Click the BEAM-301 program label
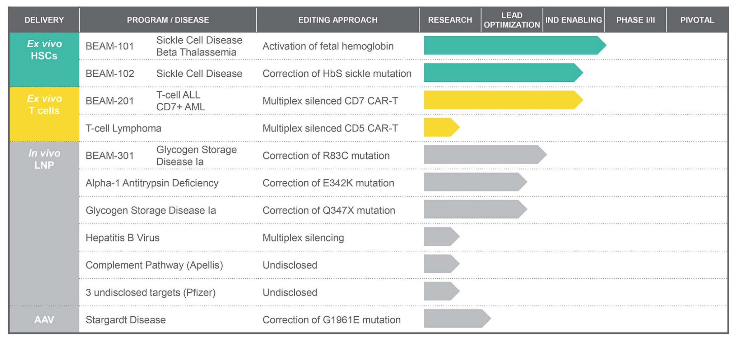 110,156
